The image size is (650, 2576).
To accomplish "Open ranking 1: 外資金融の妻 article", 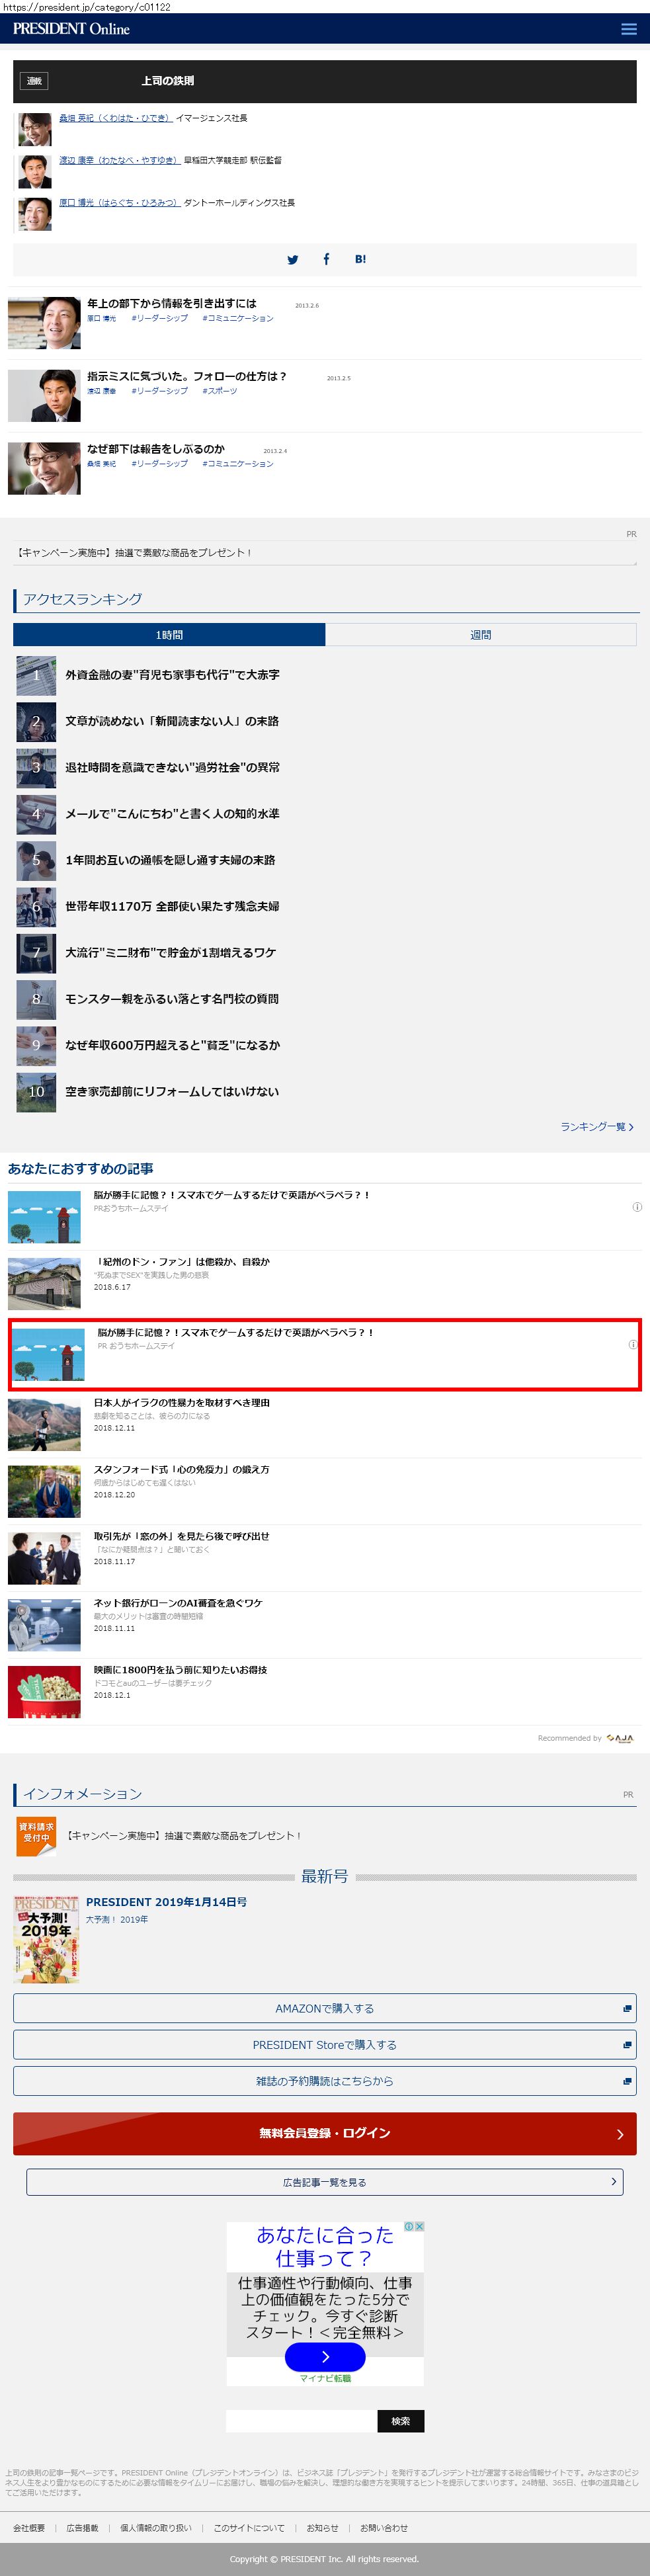I will tap(172, 675).
